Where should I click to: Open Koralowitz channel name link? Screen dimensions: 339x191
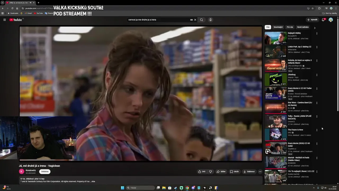tap(31, 170)
